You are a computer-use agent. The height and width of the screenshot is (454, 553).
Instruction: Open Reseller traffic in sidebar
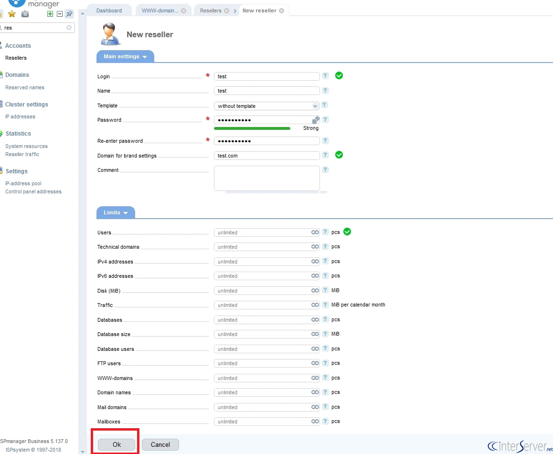(x=22, y=154)
